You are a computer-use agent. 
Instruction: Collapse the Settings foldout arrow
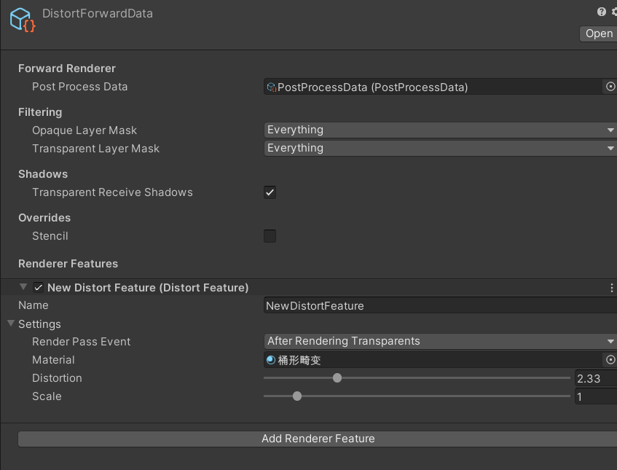pyautogui.click(x=11, y=324)
